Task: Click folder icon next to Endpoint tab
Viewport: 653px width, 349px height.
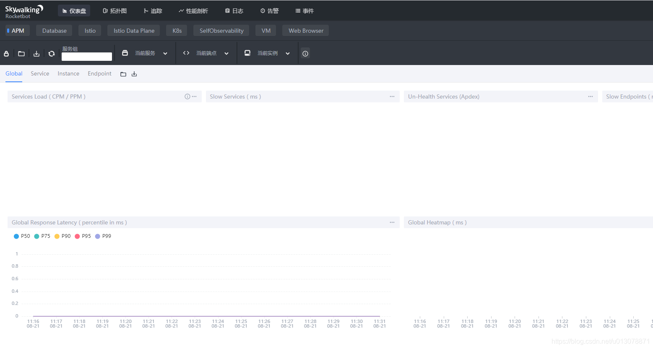Action: pyautogui.click(x=123, y=74)
